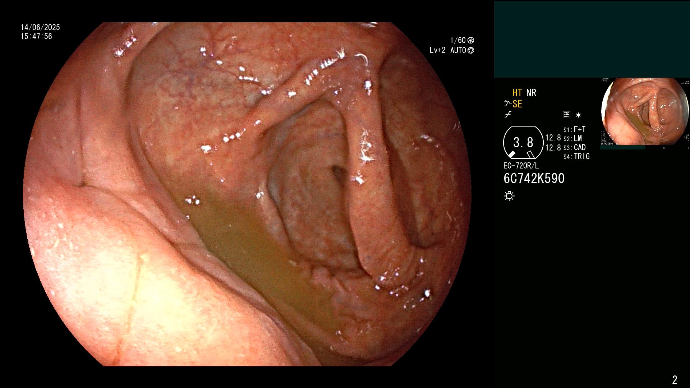This screenshot has width=690, height=388.
Task: Click the Lv+2 brightness level
Action: tap(437, 50)
